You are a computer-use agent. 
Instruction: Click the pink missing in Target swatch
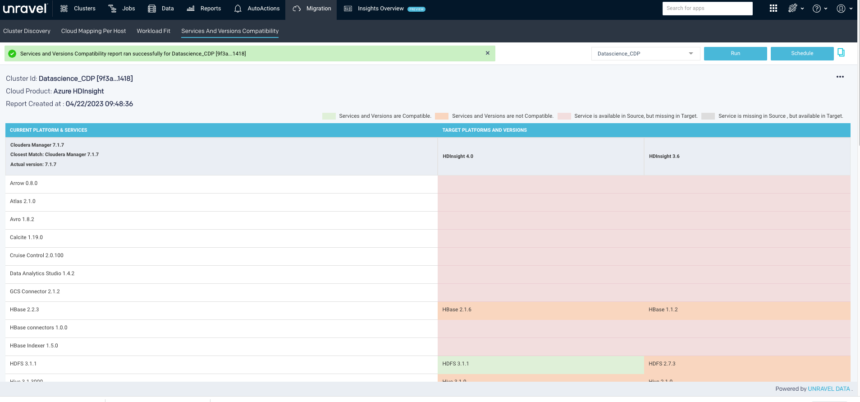click(564, 116)
